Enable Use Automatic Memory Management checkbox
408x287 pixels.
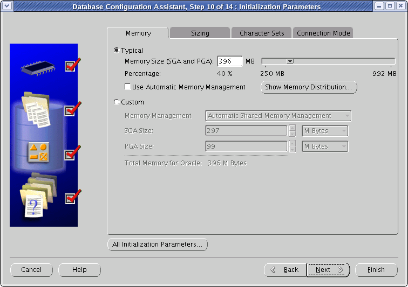127,87
